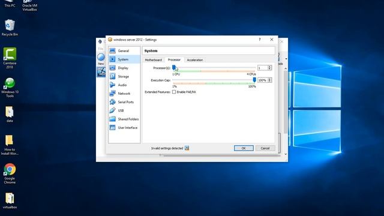Click the execution cap percentage field

coord(262,80)
